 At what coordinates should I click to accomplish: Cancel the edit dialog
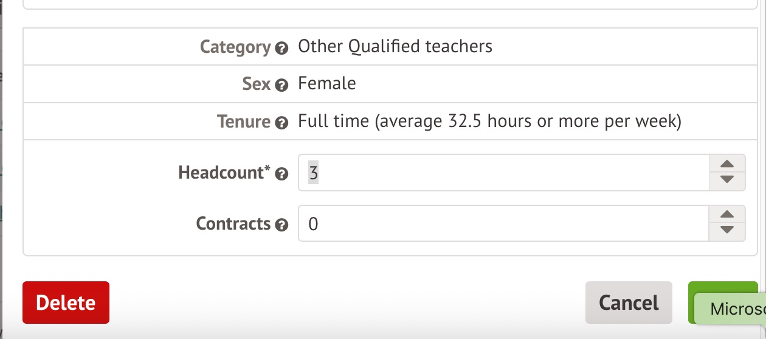629,303
